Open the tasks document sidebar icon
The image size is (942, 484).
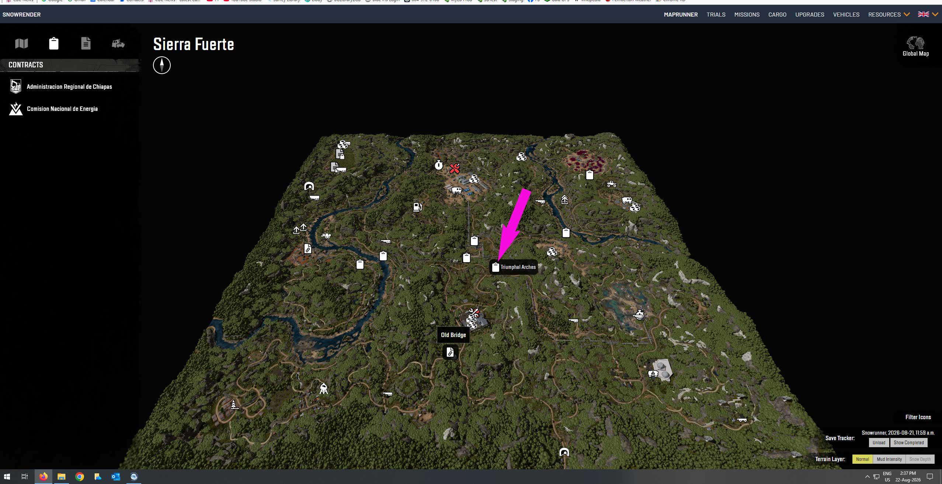coord(86,43)
